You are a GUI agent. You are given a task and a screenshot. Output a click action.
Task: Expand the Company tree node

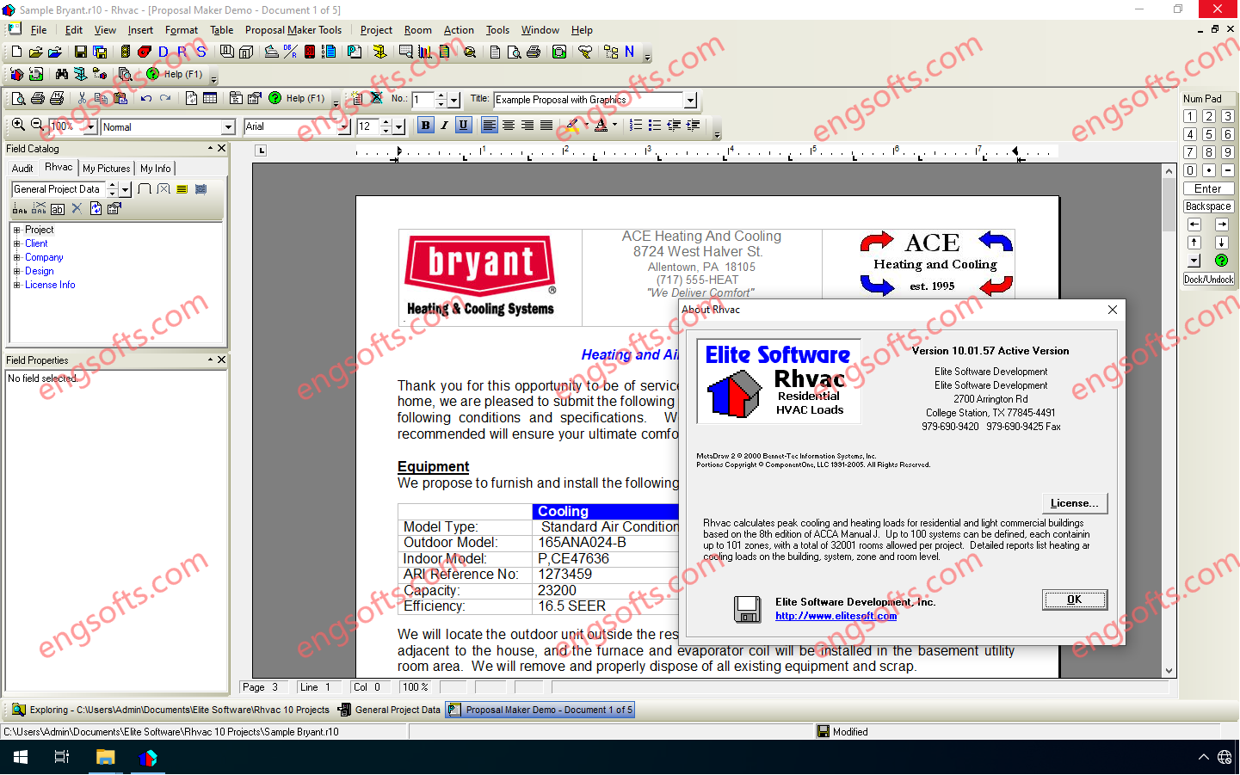16,257
